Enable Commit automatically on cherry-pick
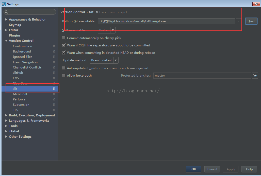261x176 pixels. click(x=64, y=38)
